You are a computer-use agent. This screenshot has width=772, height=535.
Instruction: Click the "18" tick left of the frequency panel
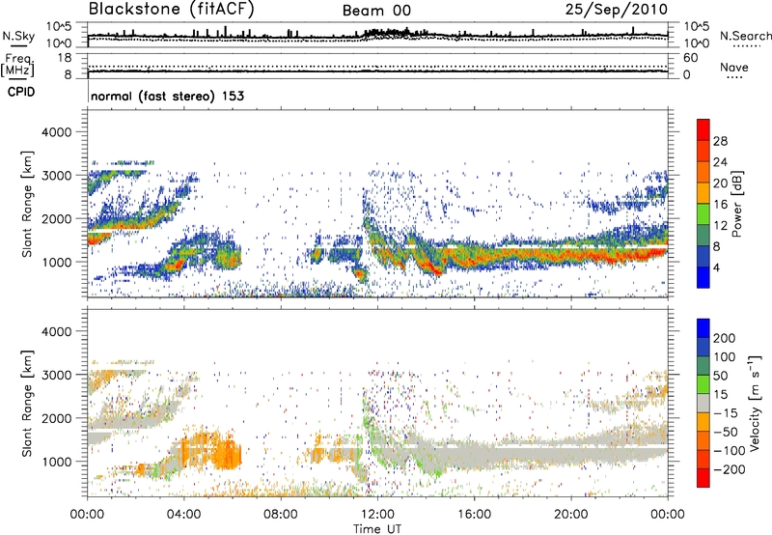(x=65, y=58)
